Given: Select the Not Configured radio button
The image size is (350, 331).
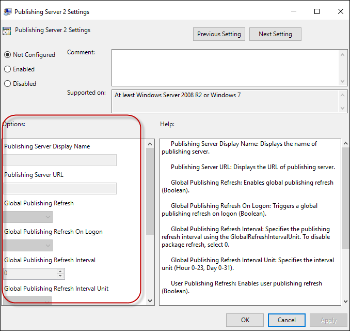Looking at the screenshot, I should click(8, 55).
